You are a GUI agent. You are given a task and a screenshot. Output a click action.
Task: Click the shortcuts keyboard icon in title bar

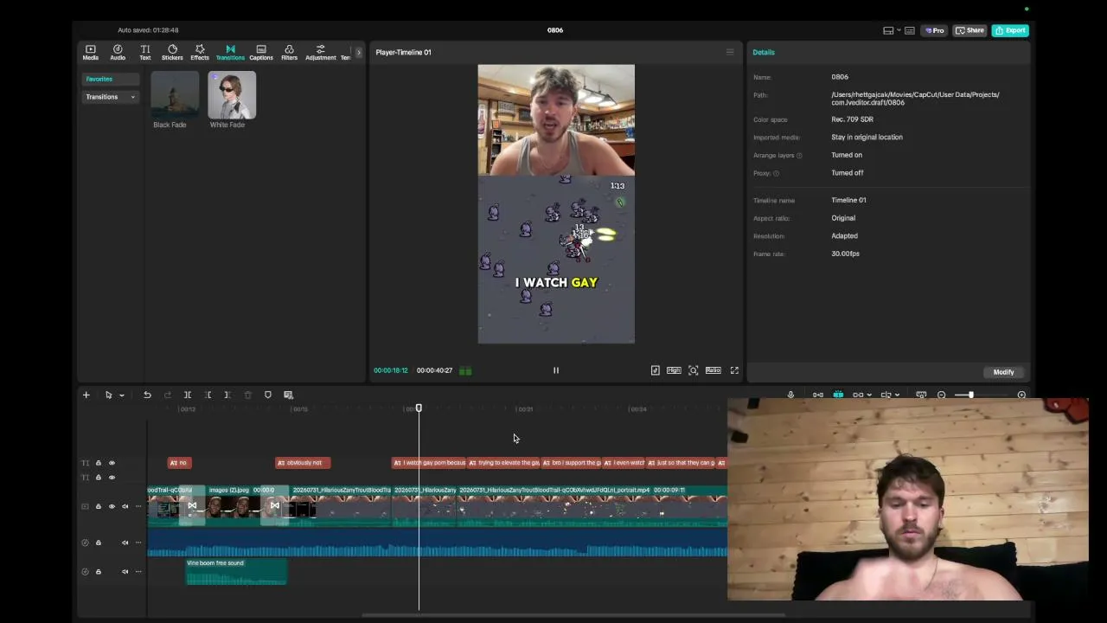[x=911, y=30]
